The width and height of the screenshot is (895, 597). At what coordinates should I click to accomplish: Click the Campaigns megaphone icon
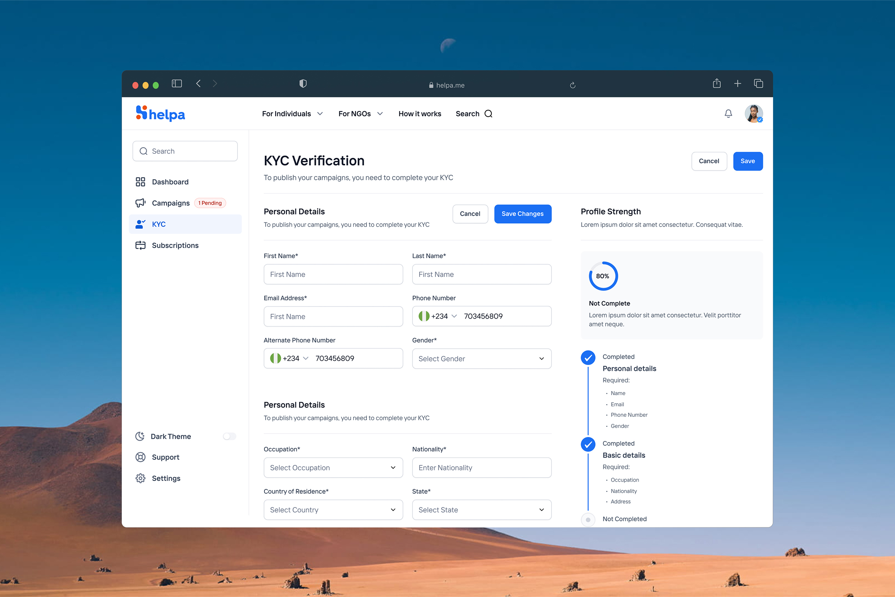click(141, 203)
